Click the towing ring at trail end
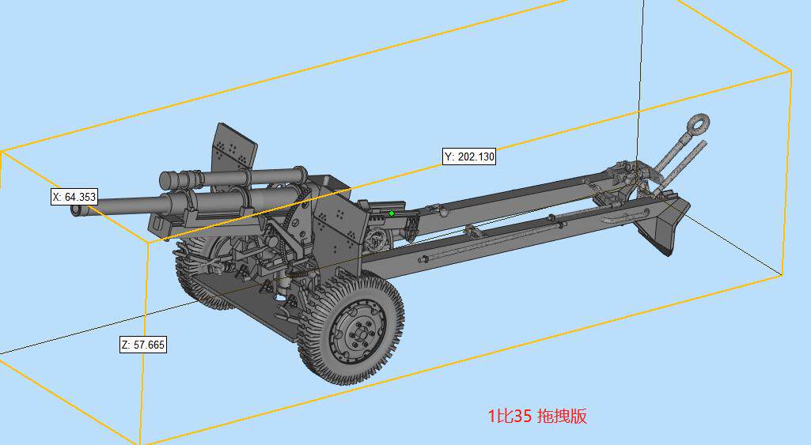811x445 pixels. (697, 125)
